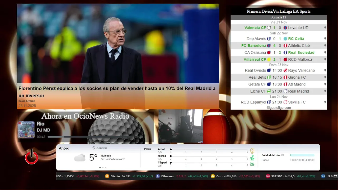
Task: Click the Hierba plant pollen icon
Action: [252, 158]
